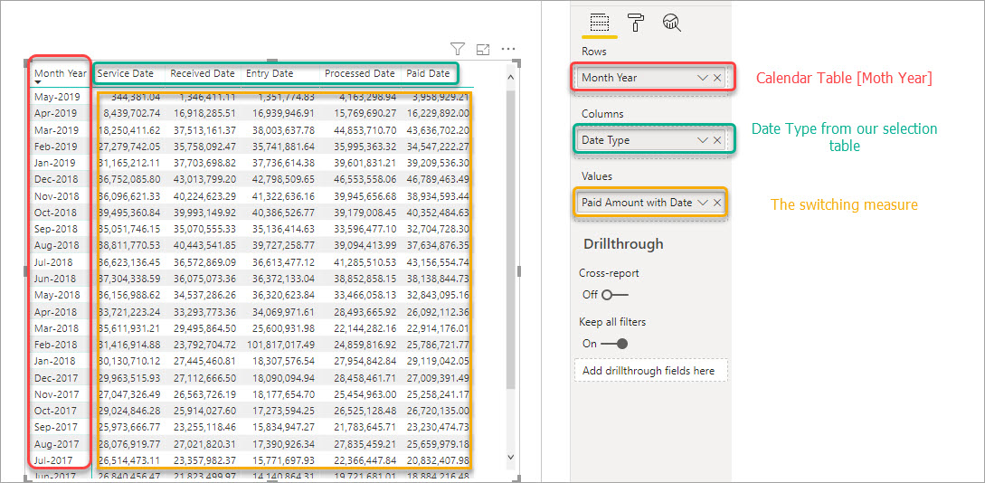Click the value 16,918,285.51
Viewport: 985px width, 483px height.
(203, 114)
